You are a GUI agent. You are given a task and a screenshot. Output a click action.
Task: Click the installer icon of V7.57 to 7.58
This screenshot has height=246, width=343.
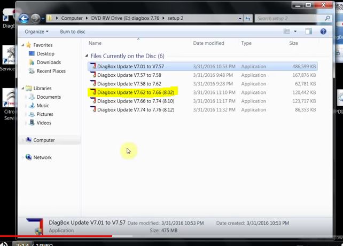point(93,75)
